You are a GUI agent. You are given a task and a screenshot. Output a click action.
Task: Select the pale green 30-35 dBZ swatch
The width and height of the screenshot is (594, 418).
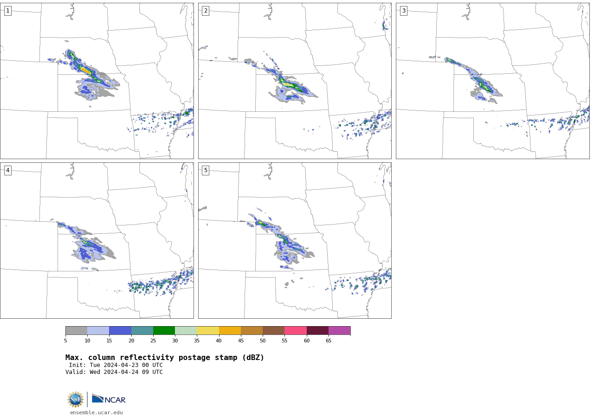(186, 331)
